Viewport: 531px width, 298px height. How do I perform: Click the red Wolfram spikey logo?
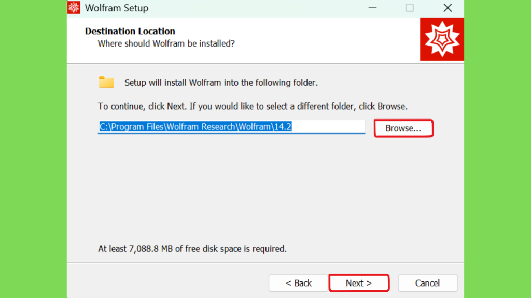click(442, 39)
